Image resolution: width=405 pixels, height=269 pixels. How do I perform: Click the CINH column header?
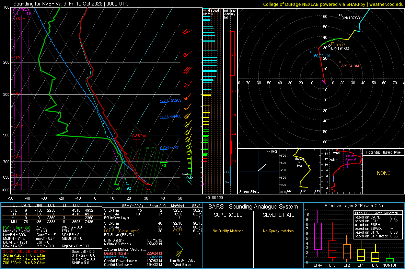click(x=39, y=205)
